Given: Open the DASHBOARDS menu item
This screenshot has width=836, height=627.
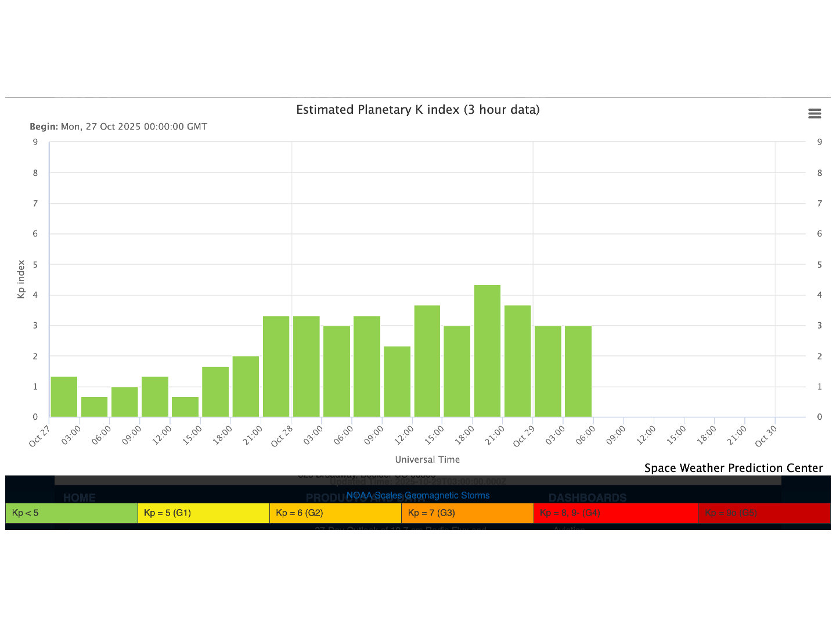Looking at the screenshot, I should pos(587,498).
